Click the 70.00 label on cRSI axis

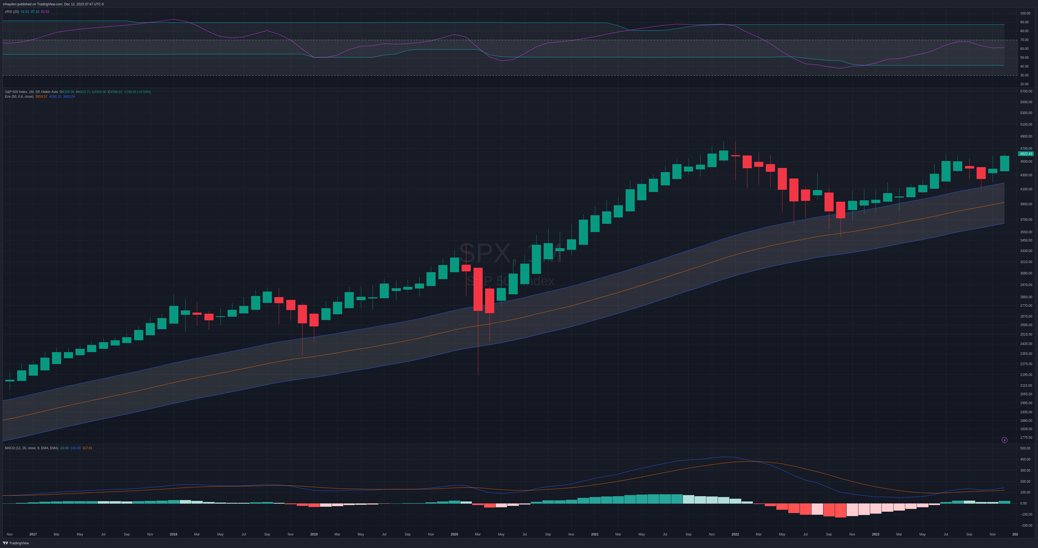(x=1025, y=40)
